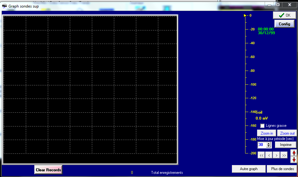Viewport: 298px width, 177px height.
Task: Zoom out of the graph
Action: coord(287,133)
